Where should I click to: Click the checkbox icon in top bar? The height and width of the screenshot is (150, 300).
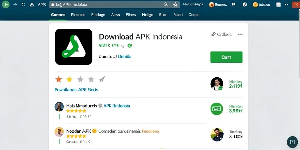(278, 5)
